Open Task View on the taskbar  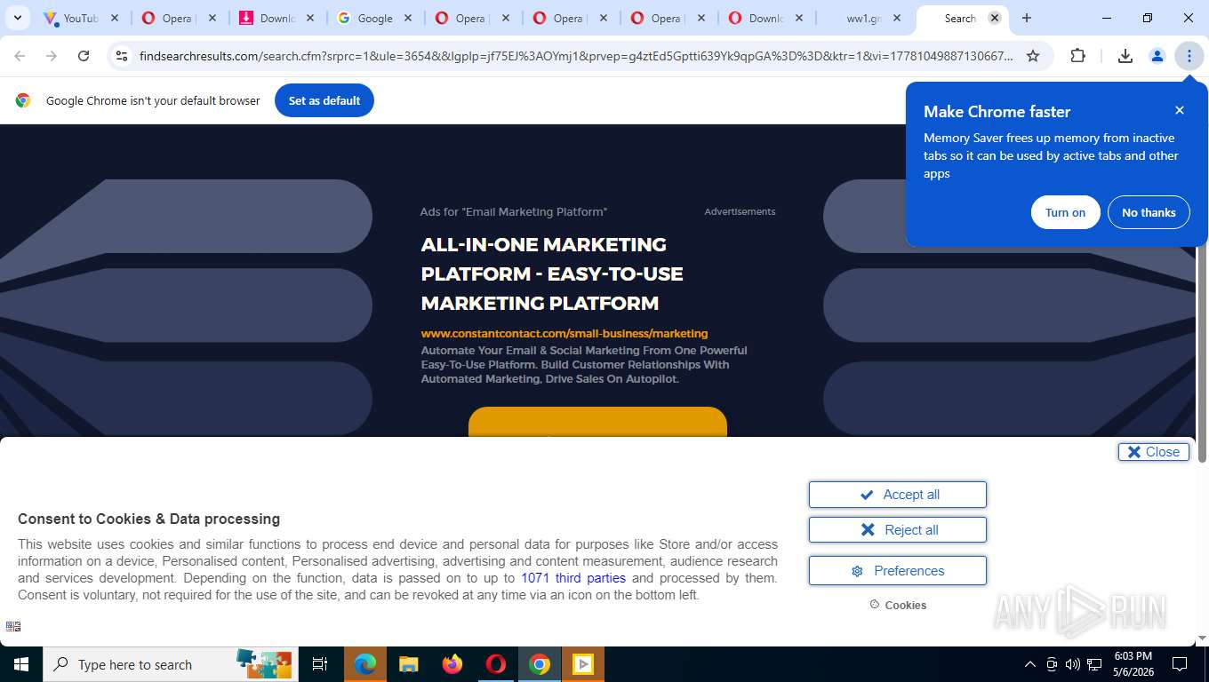point(320,664)
